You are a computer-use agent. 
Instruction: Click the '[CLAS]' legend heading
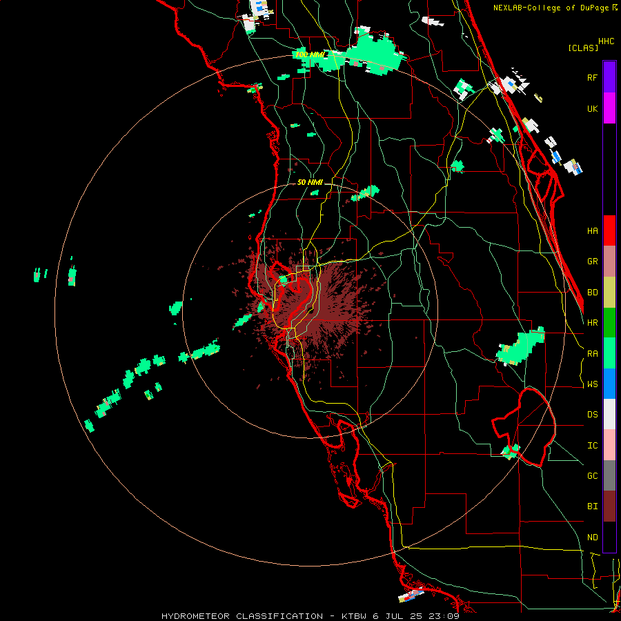583,48
